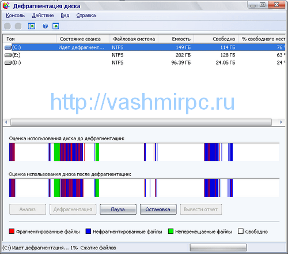Open the Вид menu

[65, 16]
